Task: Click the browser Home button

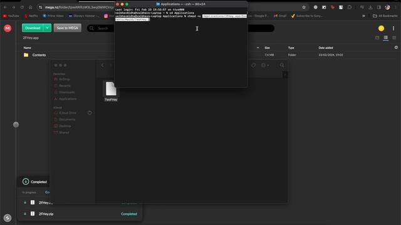Action: pos(31,7)
